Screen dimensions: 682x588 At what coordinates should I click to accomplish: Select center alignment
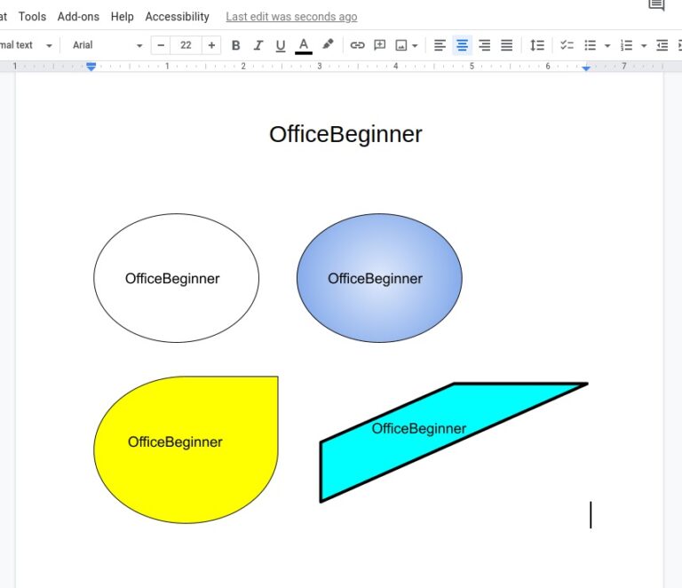pos(462,45)
